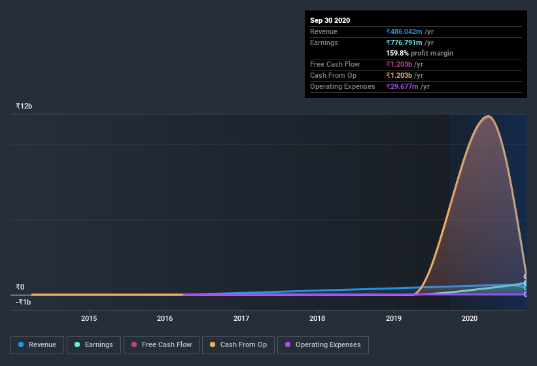The height and width of the screenshot is (366, 537).
Task: Toggle Cash From Op legend button
Action: pos(238,344)
